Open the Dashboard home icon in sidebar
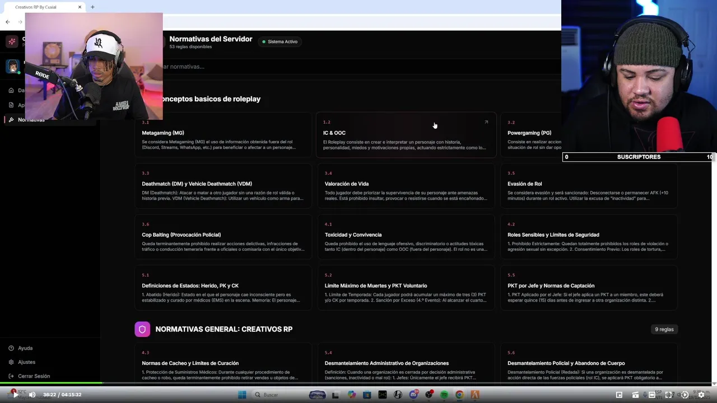Screen dimensions: 717x403 11,90
